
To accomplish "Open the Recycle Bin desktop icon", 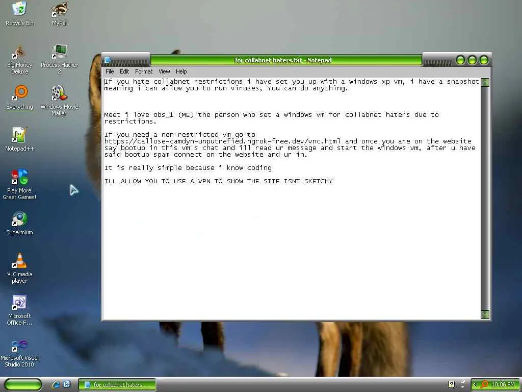I will tap(19, 13).
